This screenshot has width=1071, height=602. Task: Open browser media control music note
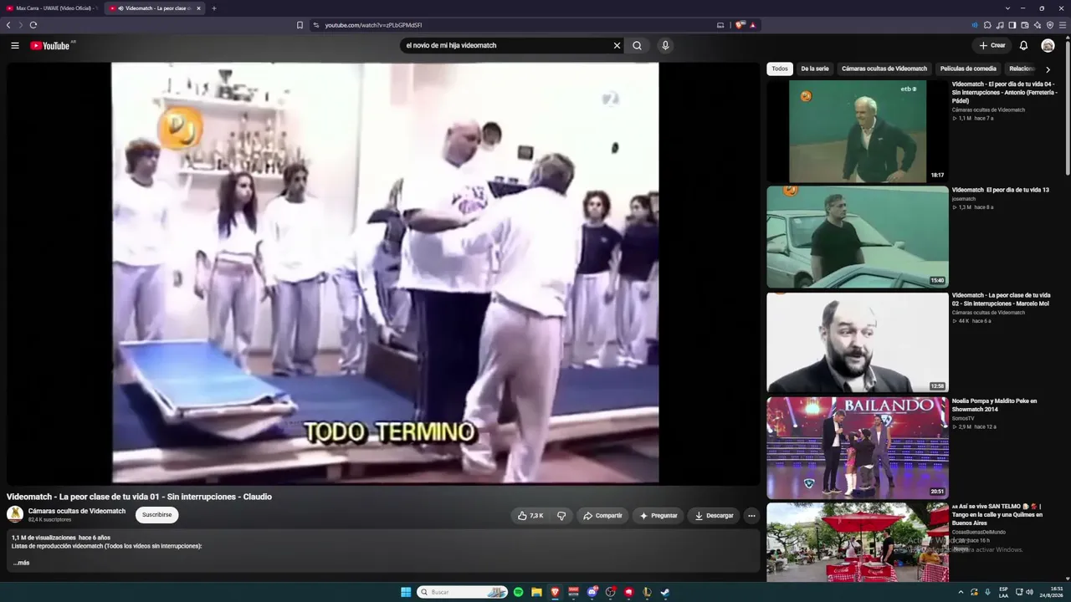[x=1000, y=25]
